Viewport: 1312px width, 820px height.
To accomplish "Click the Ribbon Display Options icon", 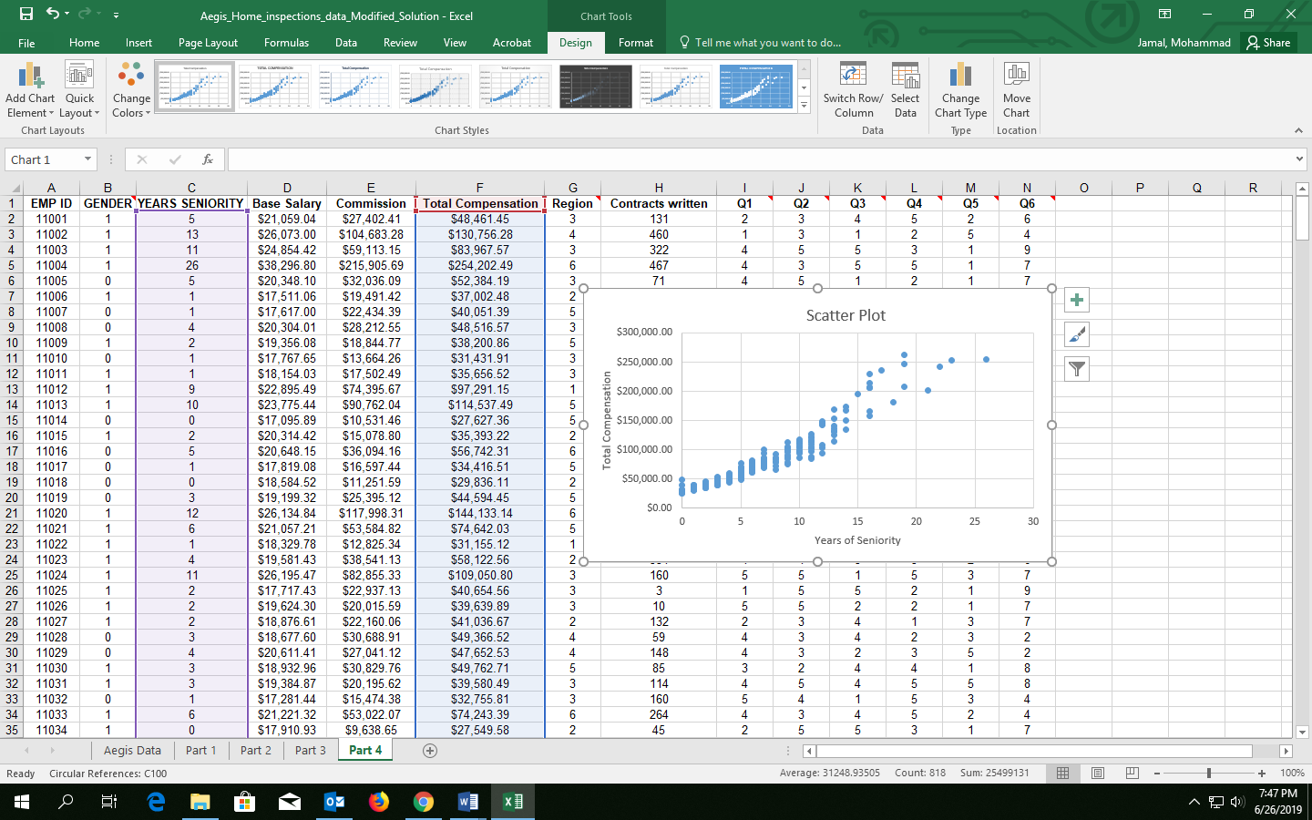I will coord(1164,14).
